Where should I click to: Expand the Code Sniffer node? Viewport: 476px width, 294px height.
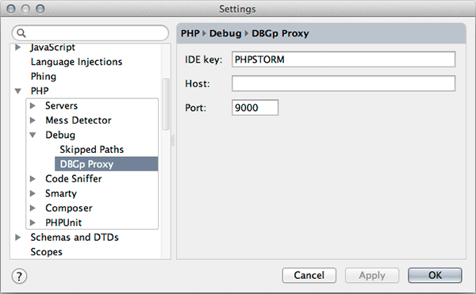33,179
